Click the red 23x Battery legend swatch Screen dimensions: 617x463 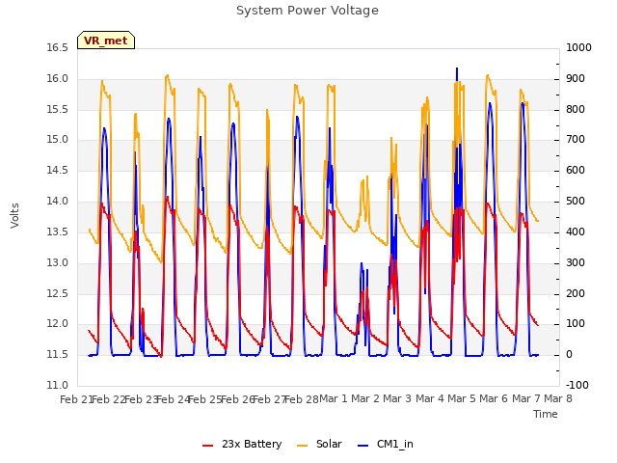click(x=208, y=446)
